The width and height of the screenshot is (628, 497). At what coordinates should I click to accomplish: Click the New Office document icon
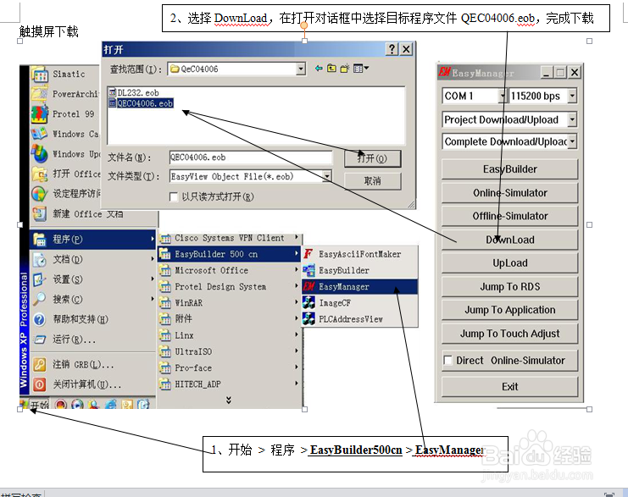click(40, 214)
